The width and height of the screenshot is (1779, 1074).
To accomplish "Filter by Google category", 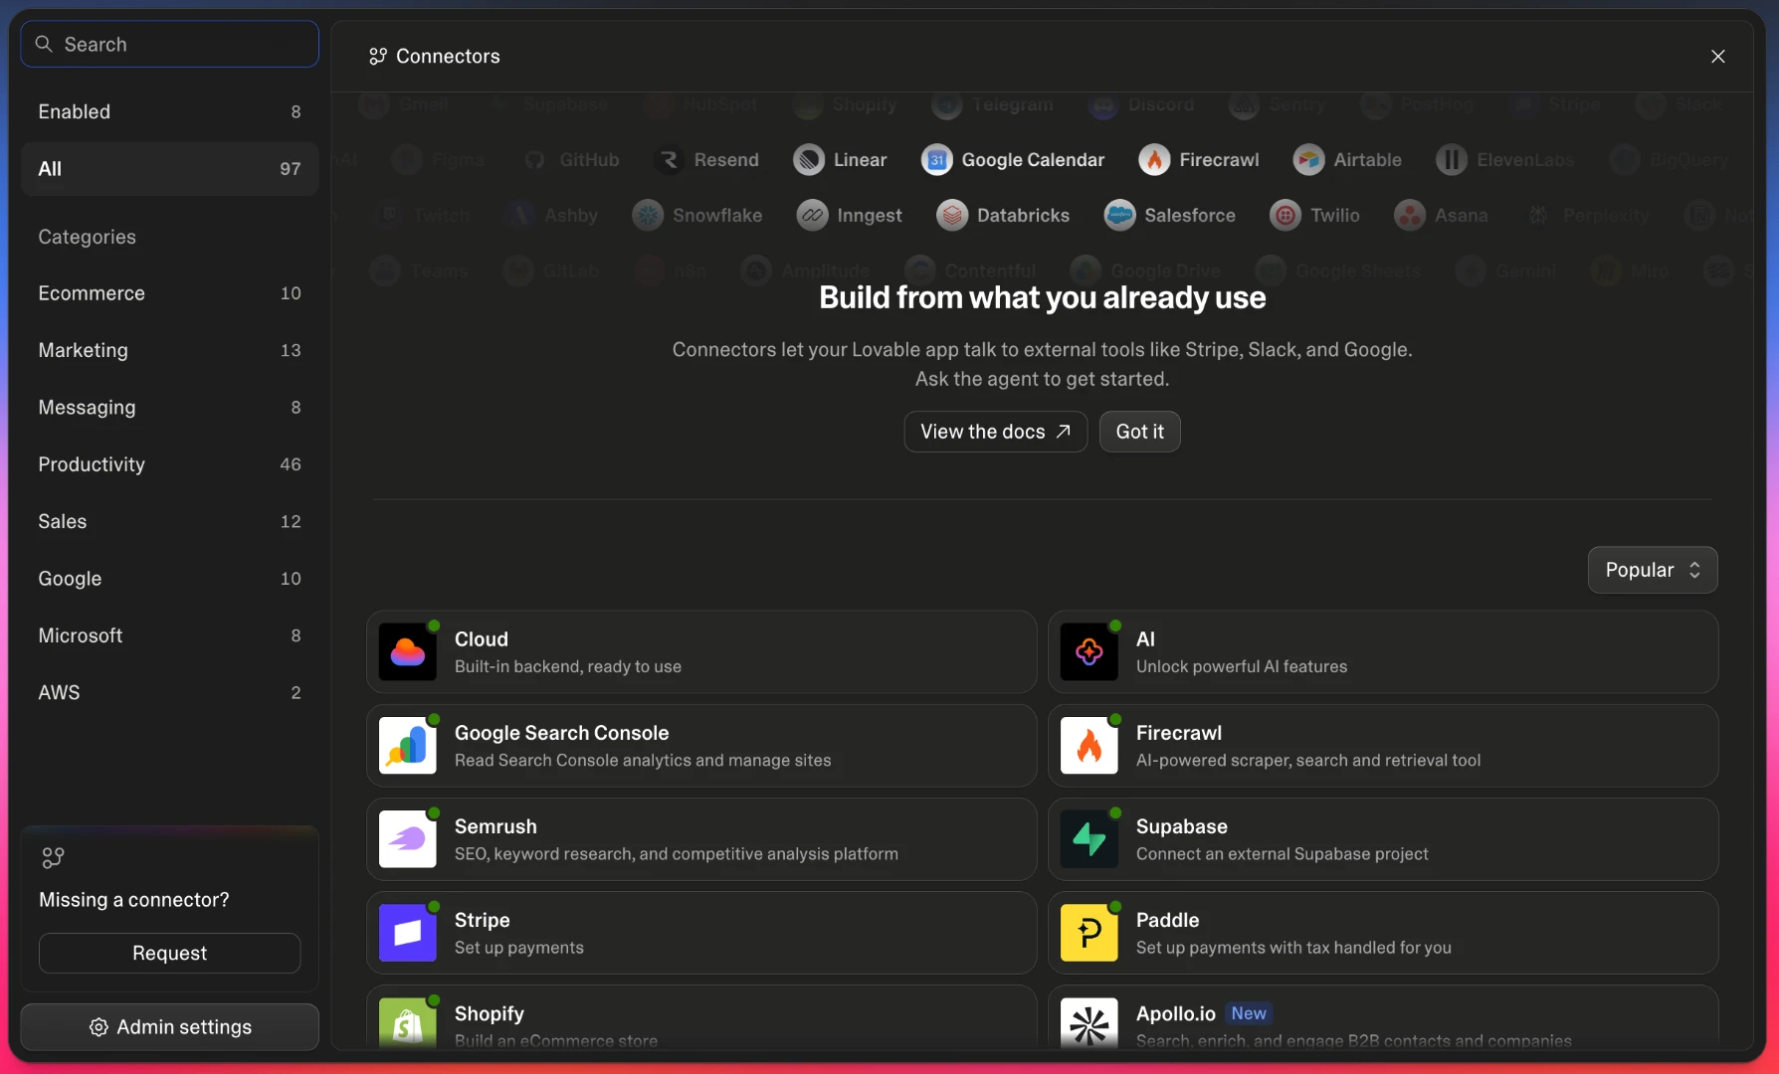I will (169, 579).
